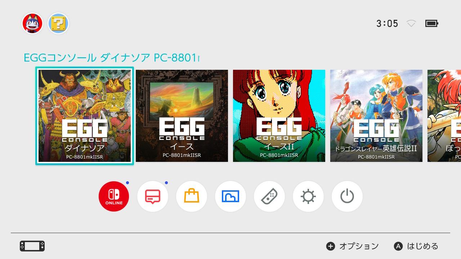Click the Wi-Fi signal indicator
The height and width of the screenshot is (259, 461).
tap(411, 23)
